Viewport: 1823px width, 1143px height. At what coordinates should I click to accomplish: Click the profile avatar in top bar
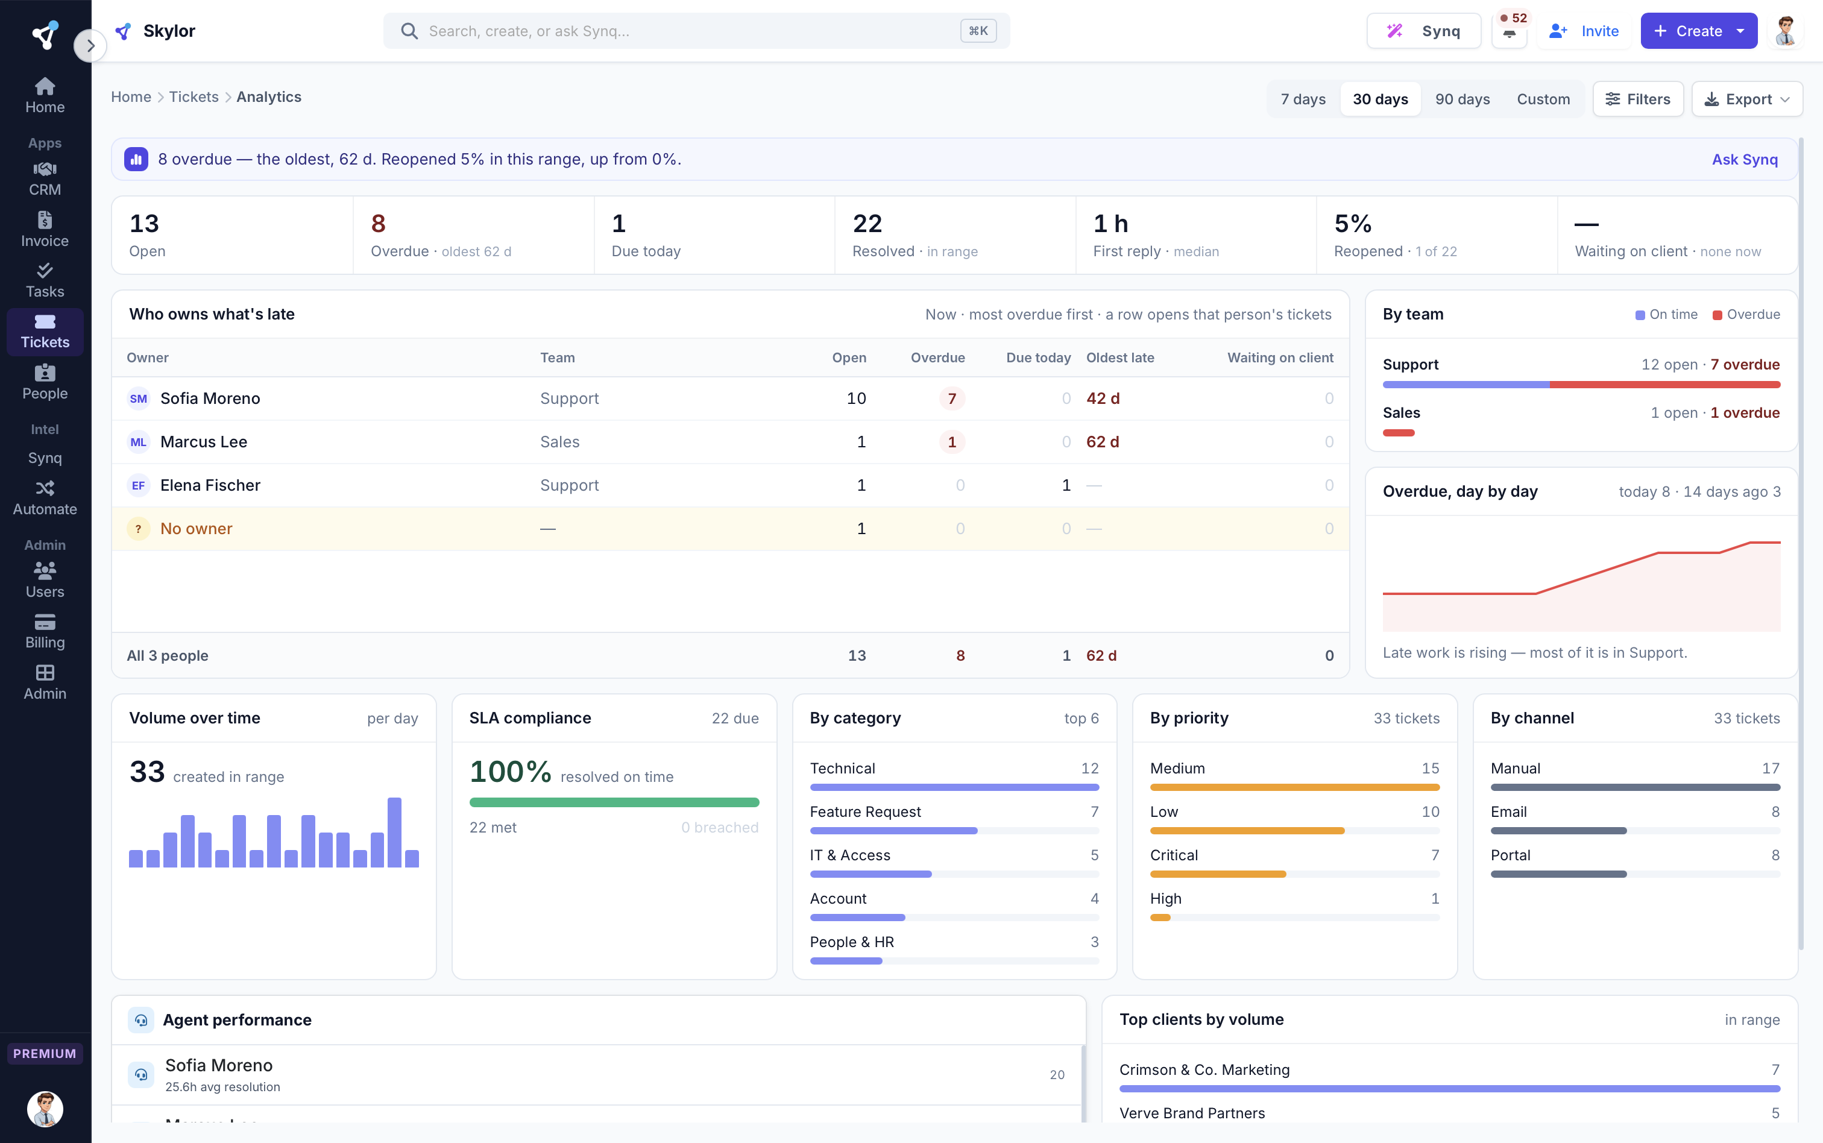point(1785,31)
